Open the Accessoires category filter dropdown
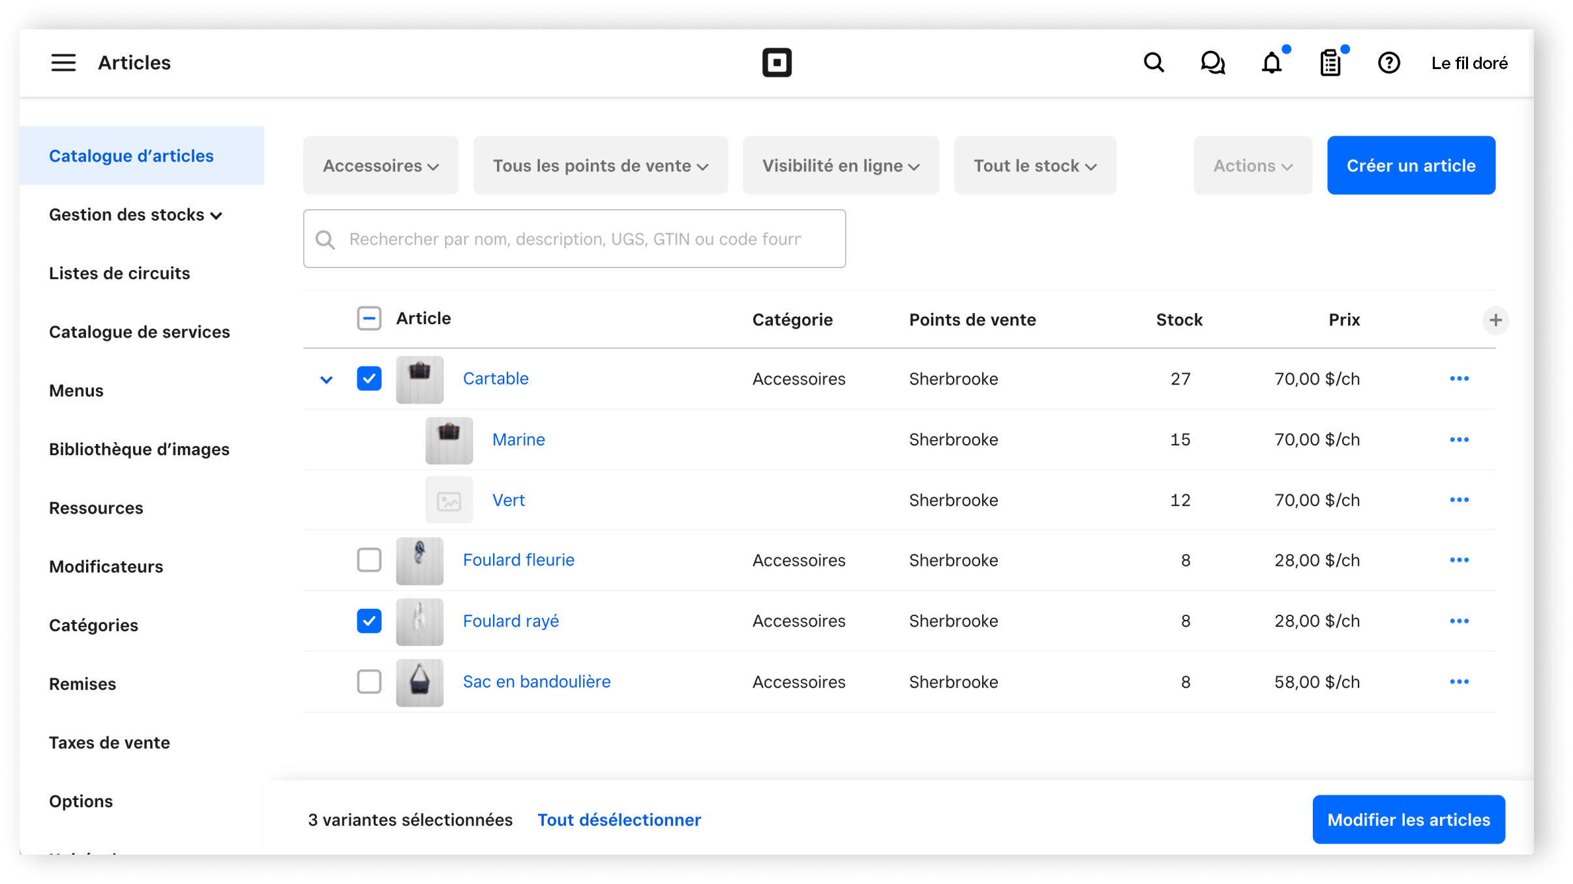The height and width of the screenshot is (884, 1573). (x=381, y=166)
